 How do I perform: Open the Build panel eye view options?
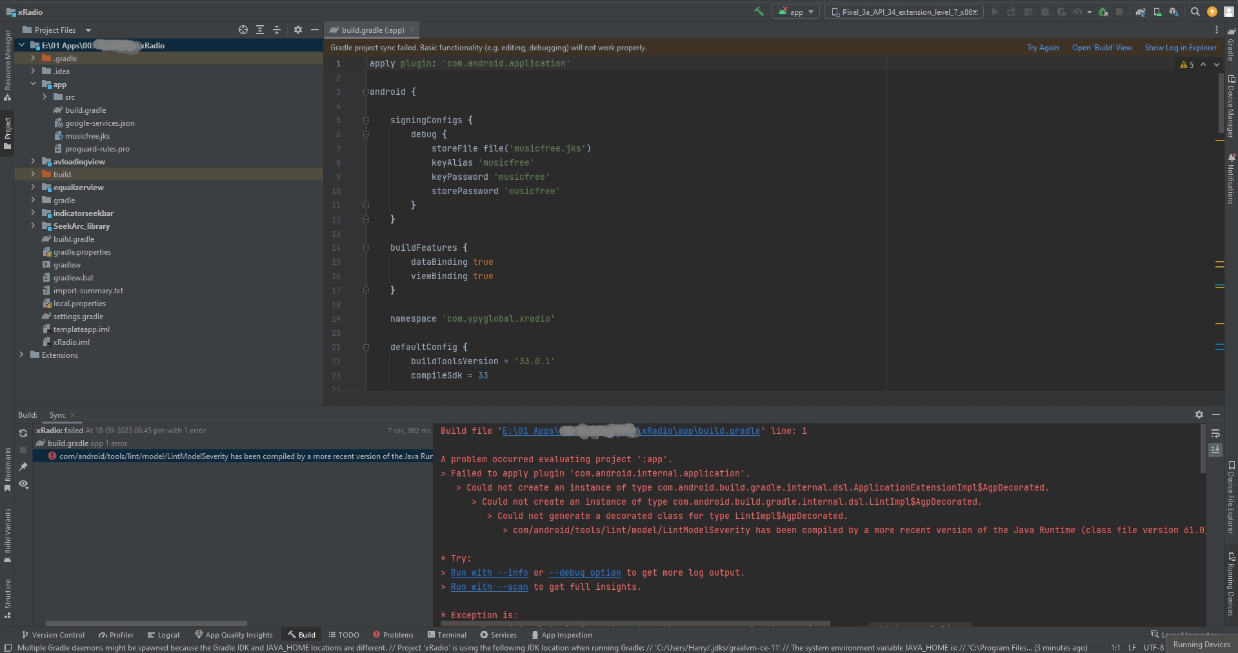(23, 484)
